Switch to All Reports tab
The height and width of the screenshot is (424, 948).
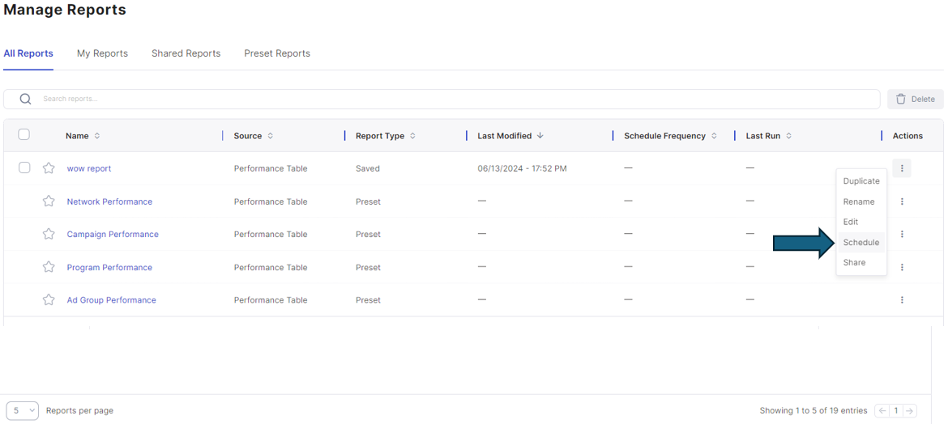pos(28,53)
